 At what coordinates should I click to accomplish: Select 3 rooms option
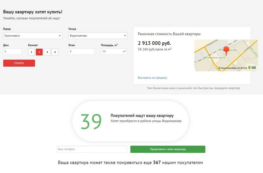(47, 52)
